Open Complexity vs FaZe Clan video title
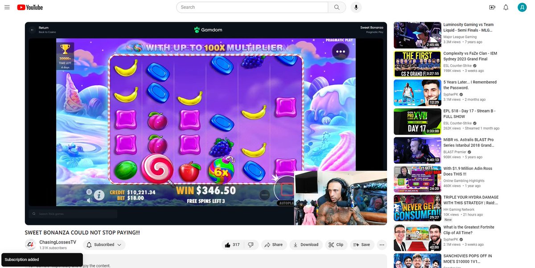Viewport: 535px width, 268px height. click(x=470, y=56)
